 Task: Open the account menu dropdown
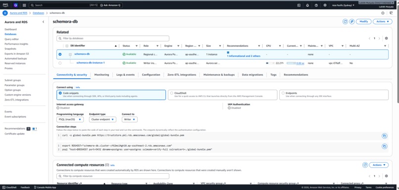(x=376, y=2)
